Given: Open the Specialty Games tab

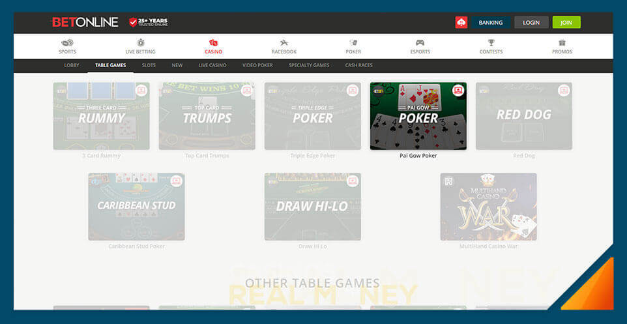Looking at the screenshot, I should point(309,65).
